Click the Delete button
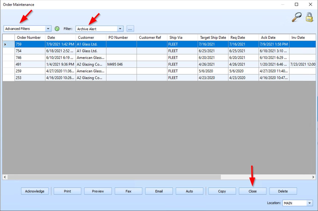This screenshot has height=211, width=318. [283, 191]
